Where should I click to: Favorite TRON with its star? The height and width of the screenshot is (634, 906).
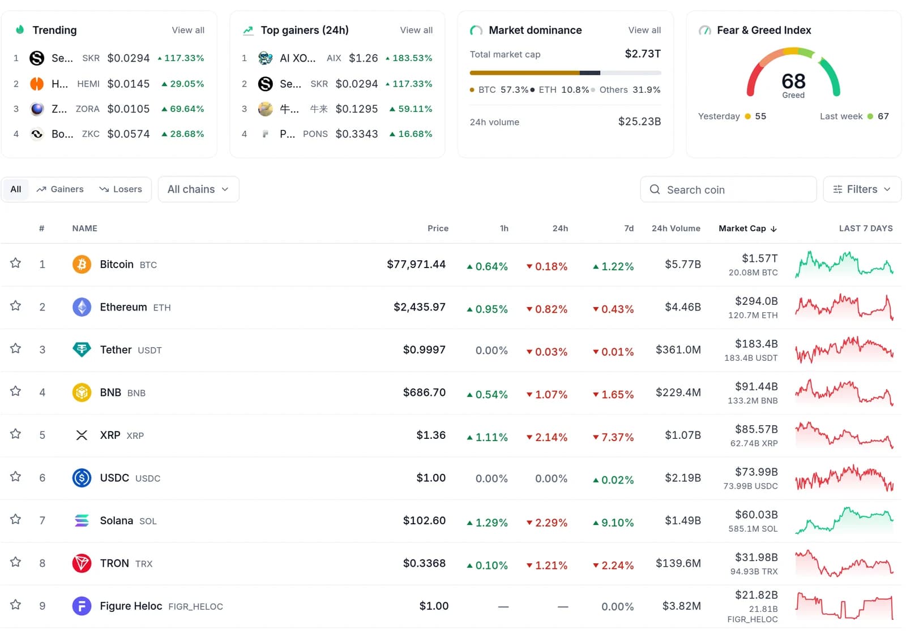pos(16,562)
